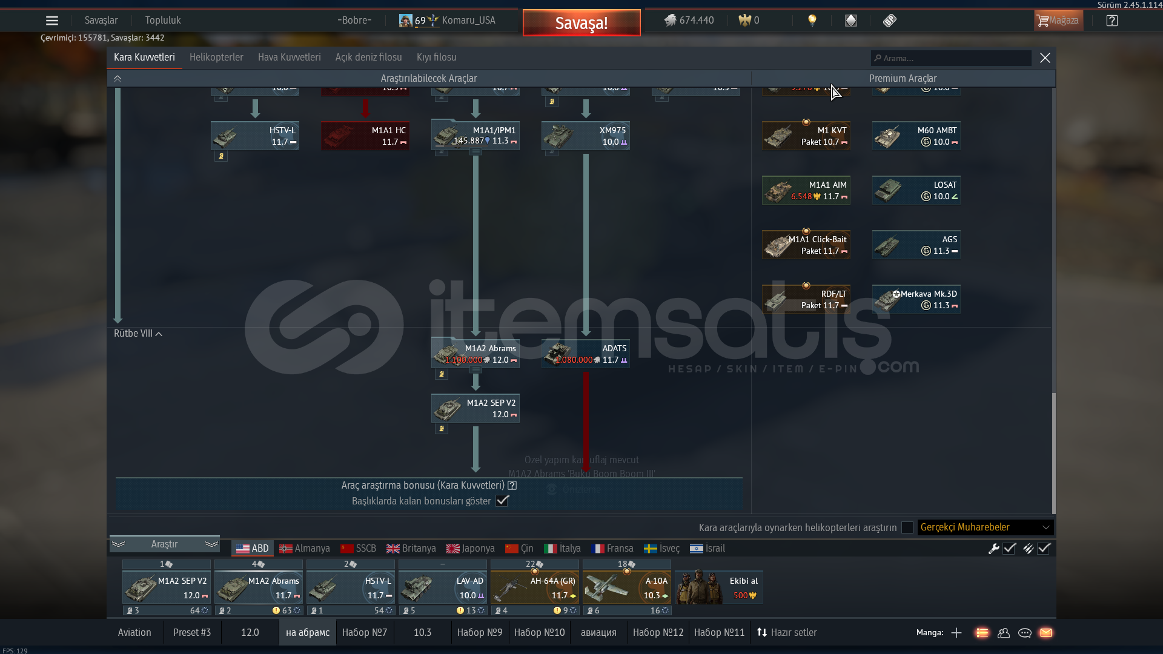1163x654 pixels.
Task: Select the M1A1 Click-Bait premium vehicle
Action: coord(806,245)
